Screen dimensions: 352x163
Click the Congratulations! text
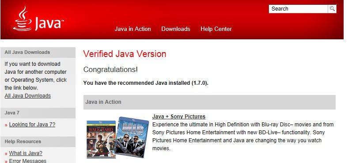coord(110,70)
